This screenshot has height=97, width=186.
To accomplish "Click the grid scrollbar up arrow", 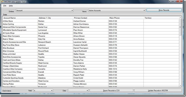I will (x=180, y=17).
